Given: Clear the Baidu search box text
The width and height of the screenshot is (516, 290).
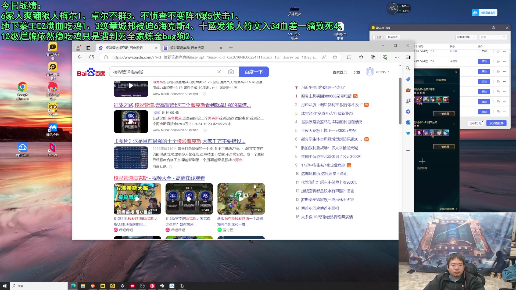Looking at the screenshot, I should [x=219, y=72].
